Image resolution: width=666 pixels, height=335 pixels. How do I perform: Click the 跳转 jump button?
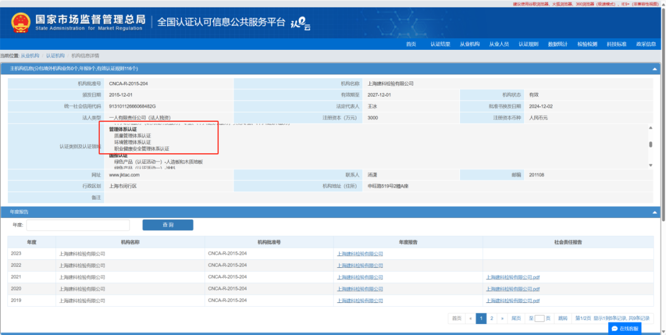coord(562,318)
